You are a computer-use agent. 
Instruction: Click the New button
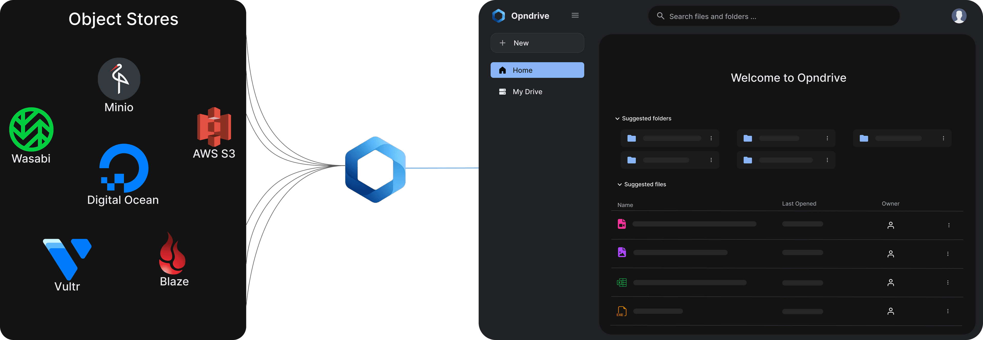tap(537, 43)
